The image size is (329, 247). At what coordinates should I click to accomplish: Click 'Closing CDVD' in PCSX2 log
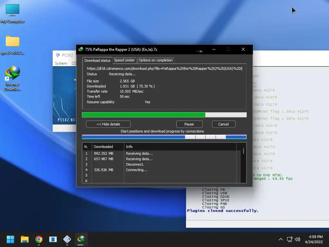216,197
